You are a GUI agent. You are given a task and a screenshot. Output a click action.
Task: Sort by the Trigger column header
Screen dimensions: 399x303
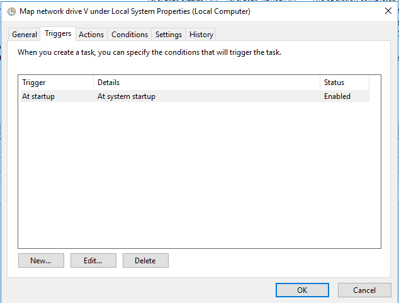coord(55,83)
